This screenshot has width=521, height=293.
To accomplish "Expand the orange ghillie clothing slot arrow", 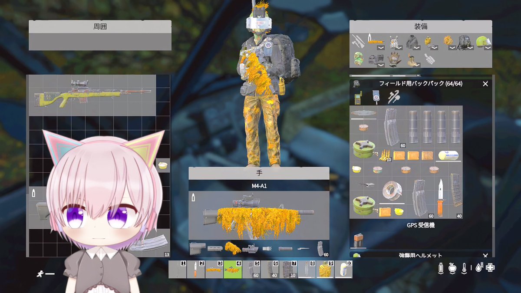I will pyautogui.click(x=452, y=48).
